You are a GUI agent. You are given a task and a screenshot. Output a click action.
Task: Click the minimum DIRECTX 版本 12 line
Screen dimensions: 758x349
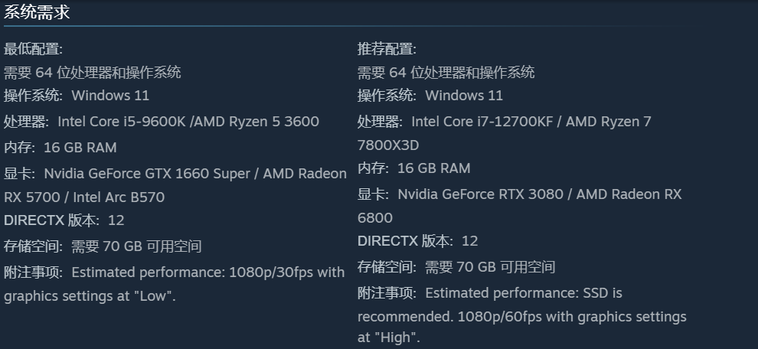[x=64, y=220]
